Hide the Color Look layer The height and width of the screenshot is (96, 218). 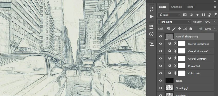pyautogui.click(x=161, y=73)
